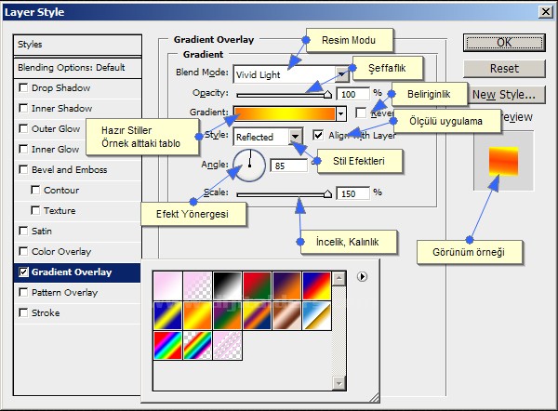Pick the red-to-green gradient preset
Viewport: 558px width, 411px height.
(x=257, y=284)
